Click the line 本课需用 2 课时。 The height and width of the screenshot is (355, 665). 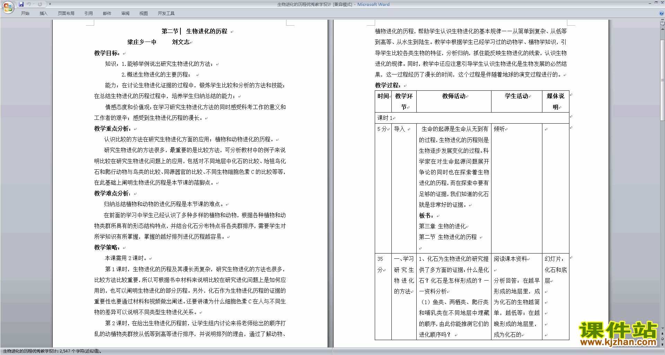click(x=126, y=258)
